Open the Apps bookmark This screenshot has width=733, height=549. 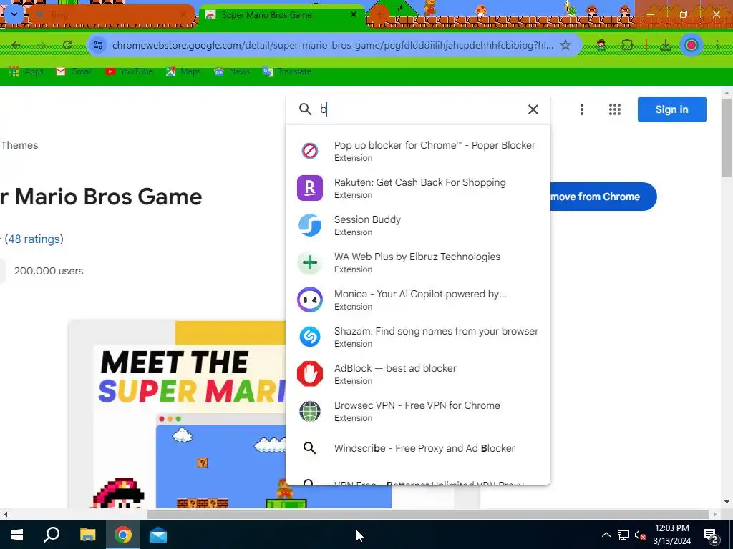pos(26,71)
